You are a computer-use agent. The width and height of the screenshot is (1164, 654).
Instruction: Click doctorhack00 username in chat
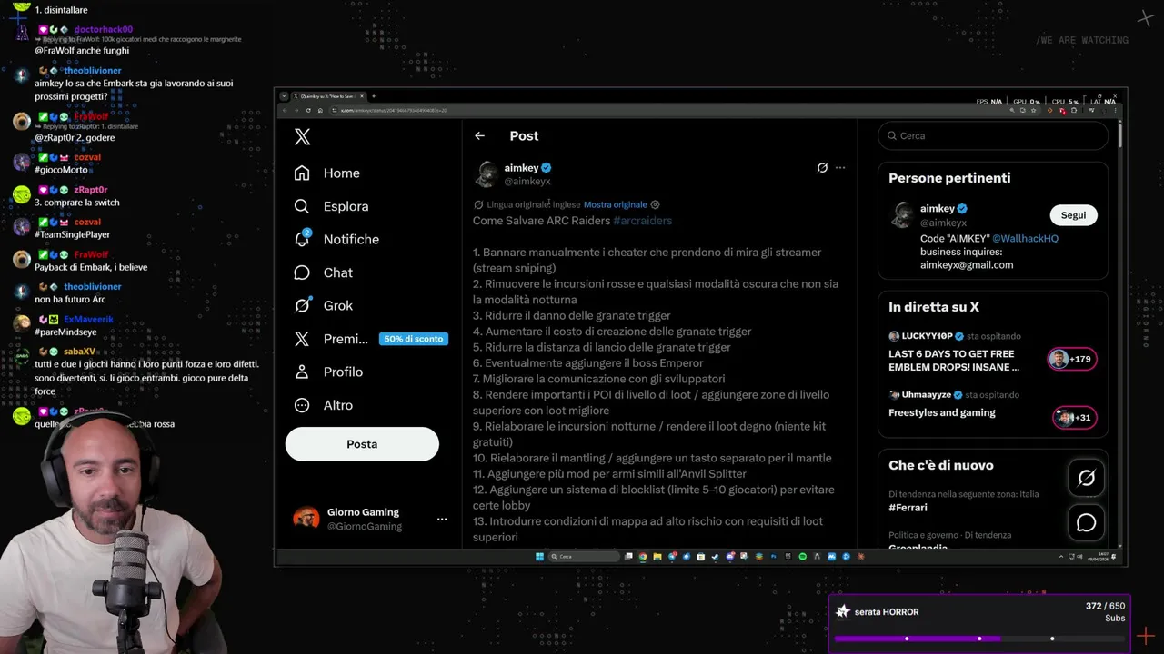click(x=103, y=30)
